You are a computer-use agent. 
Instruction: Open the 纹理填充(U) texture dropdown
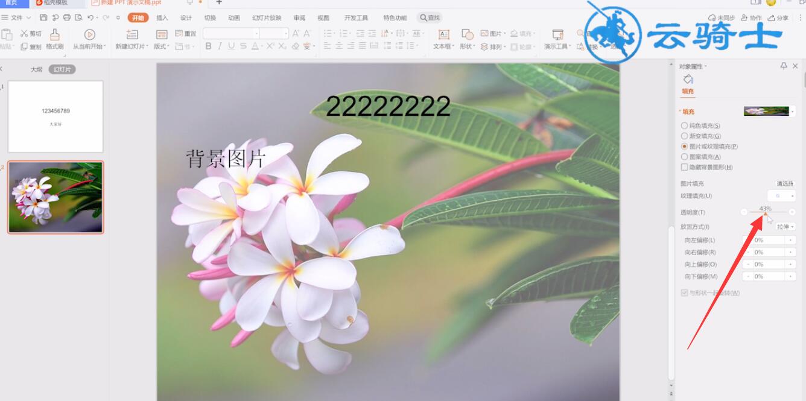tap(782, 196)
